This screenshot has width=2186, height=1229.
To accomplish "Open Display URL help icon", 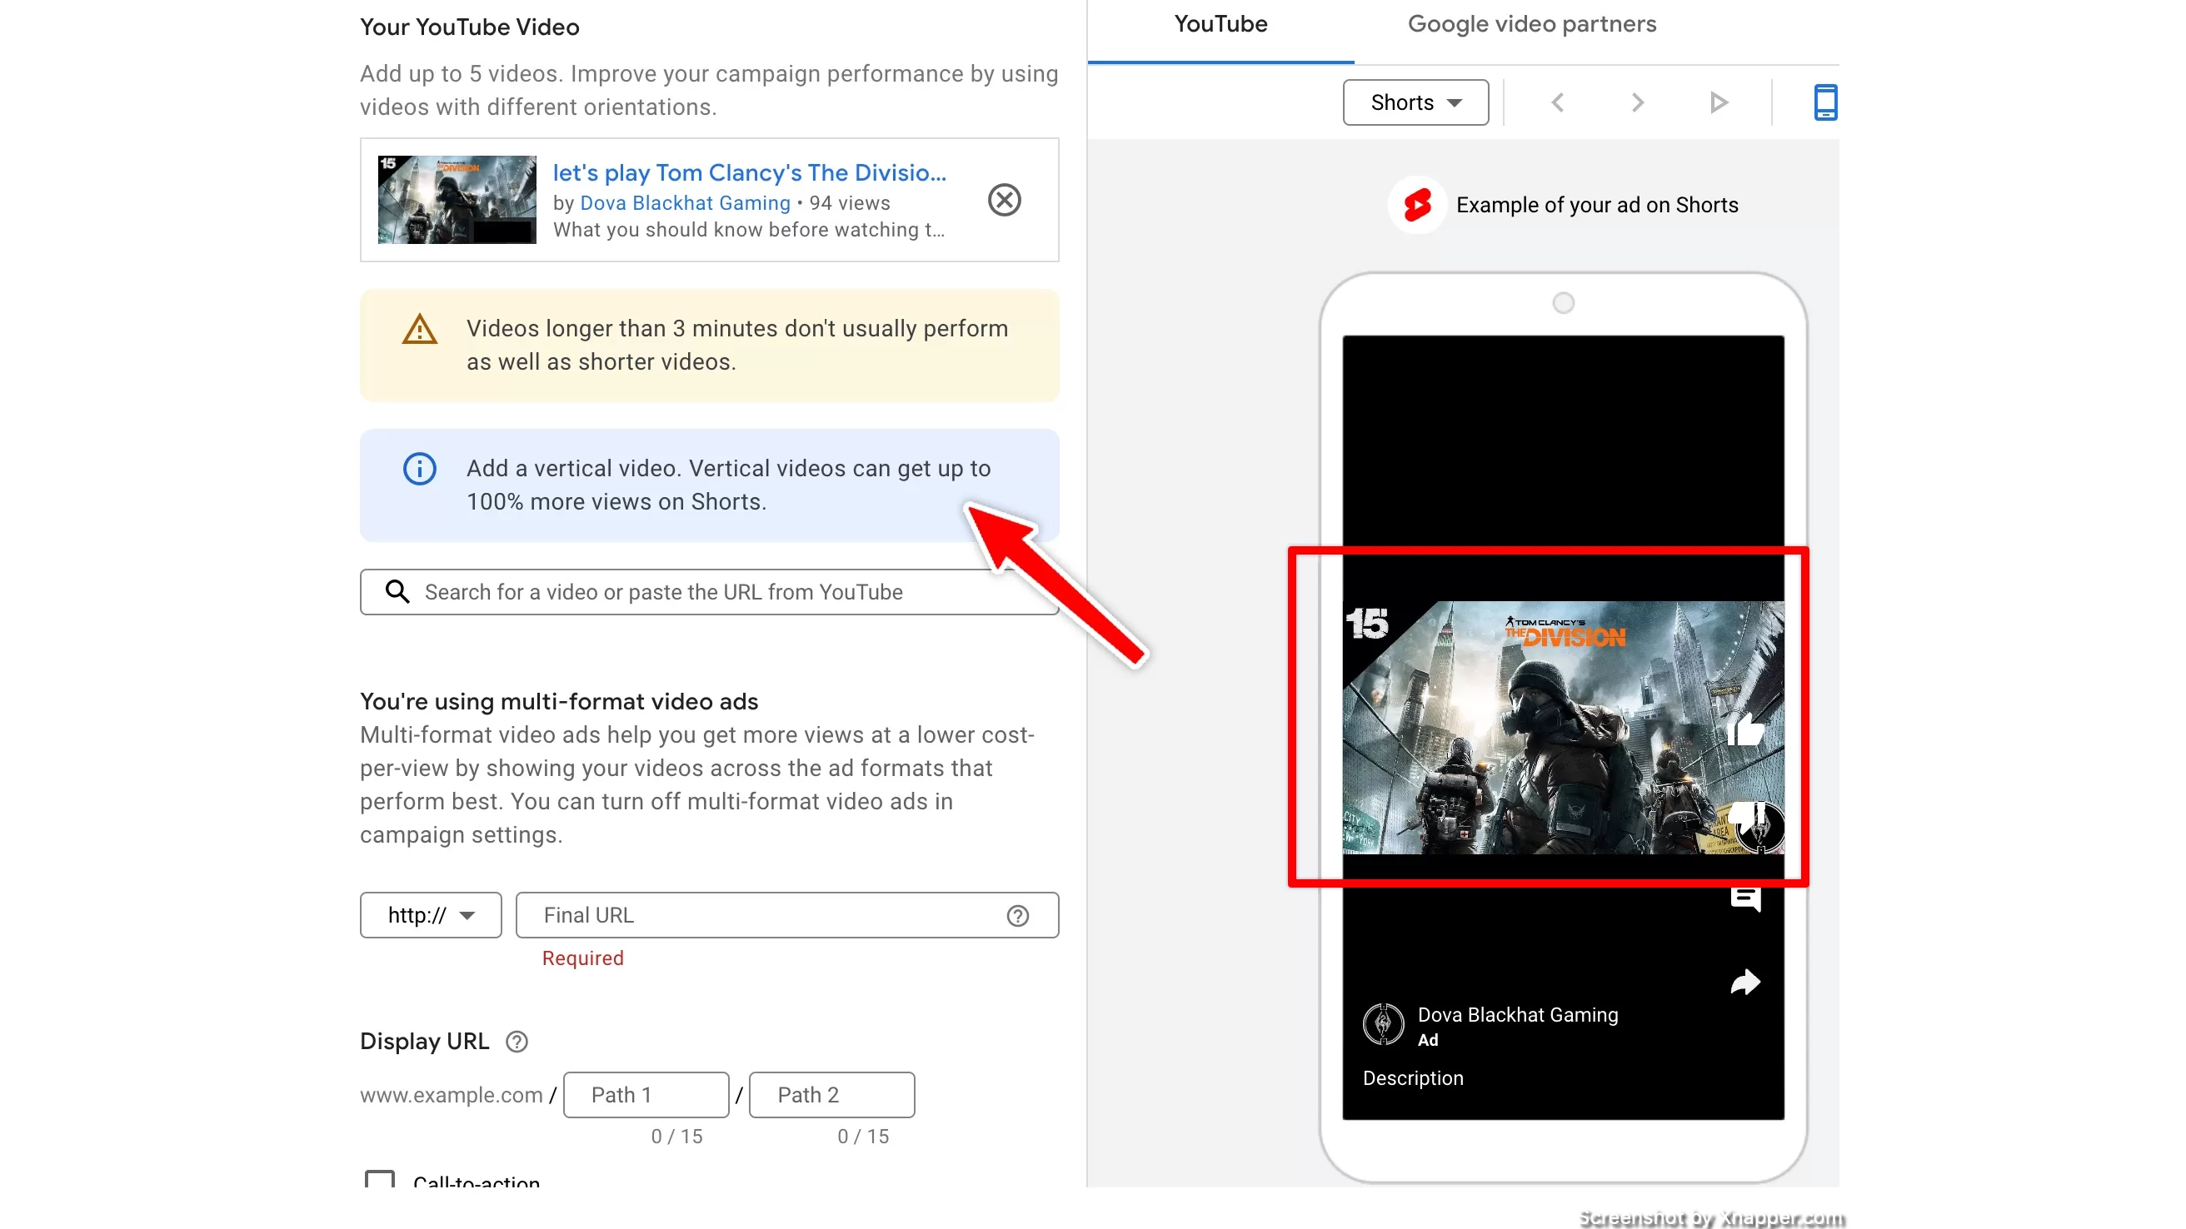I will click(517, 1042).
